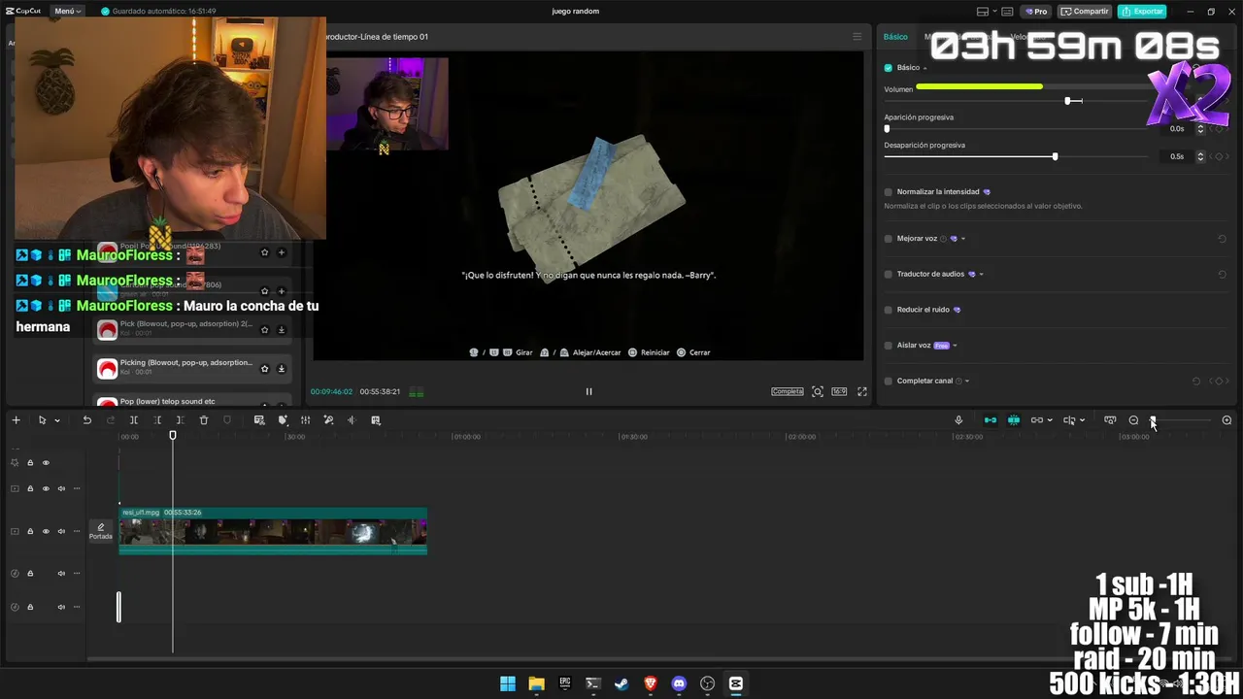Click the Desaparición progresiva value stepper arrows
This screenshot has width=1243, height=699.
[1200, 156]
